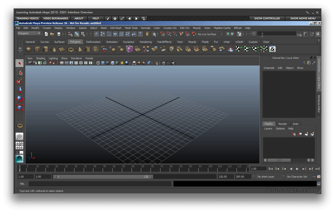Activate the Rotate tool sphere icon
The width and height of the screenshot is (335, 213).
20,98
